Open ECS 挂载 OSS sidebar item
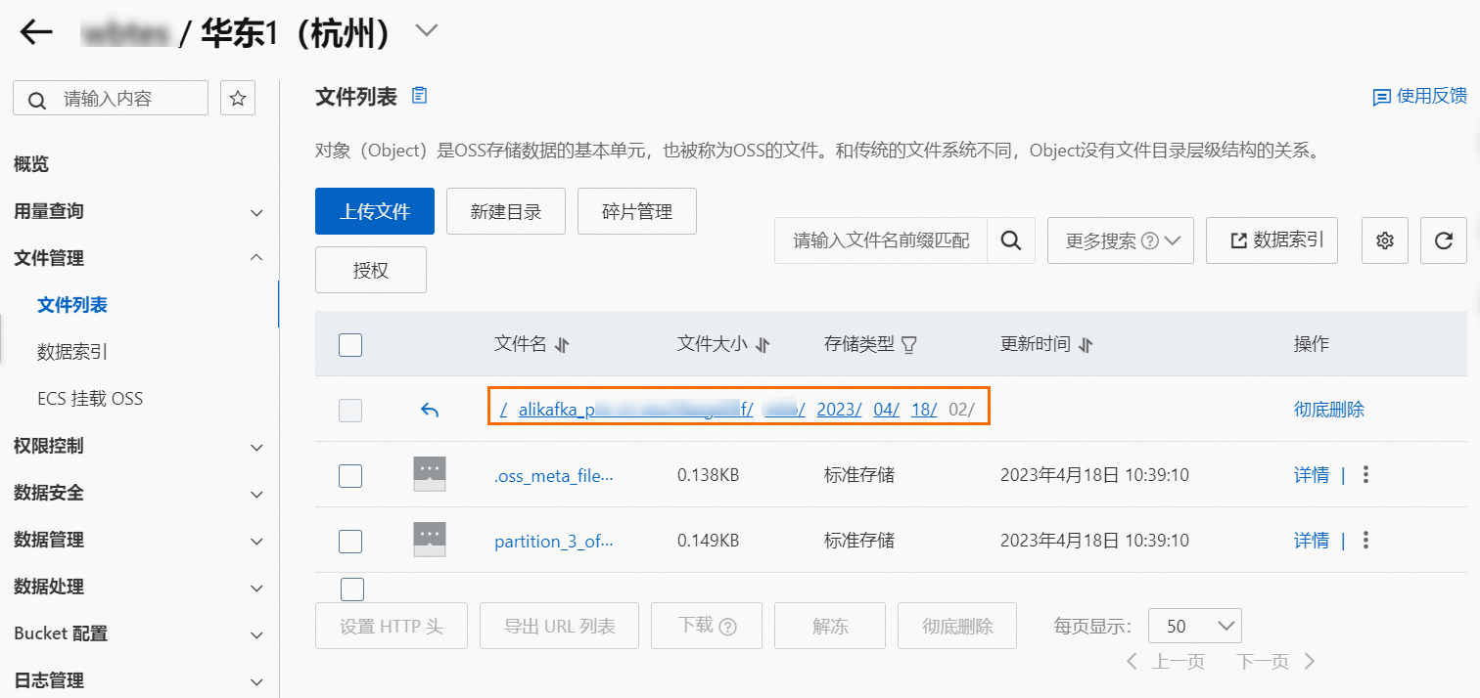This screenshot has width=1480, height=698. [x=90, y=399]
